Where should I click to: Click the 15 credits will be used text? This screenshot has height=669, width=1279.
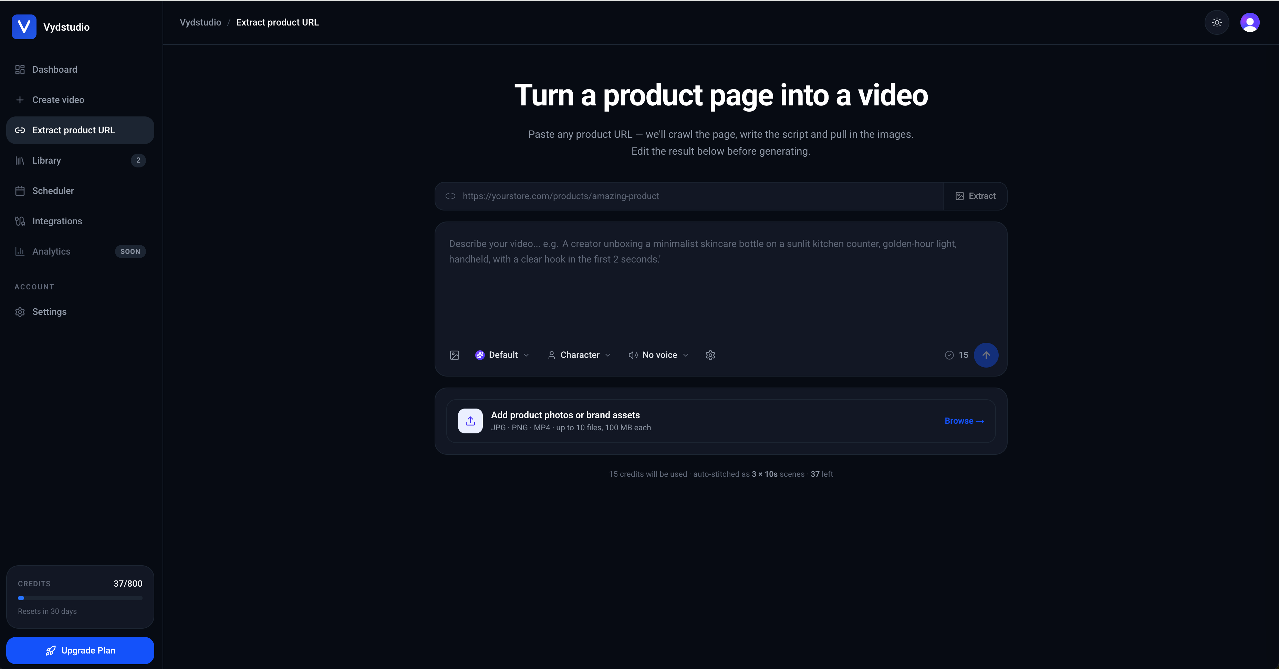(648, 474)
